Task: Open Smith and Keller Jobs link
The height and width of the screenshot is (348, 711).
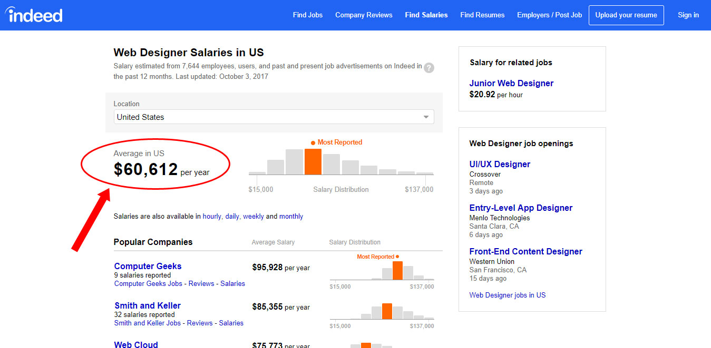Action: click(148, 323)
